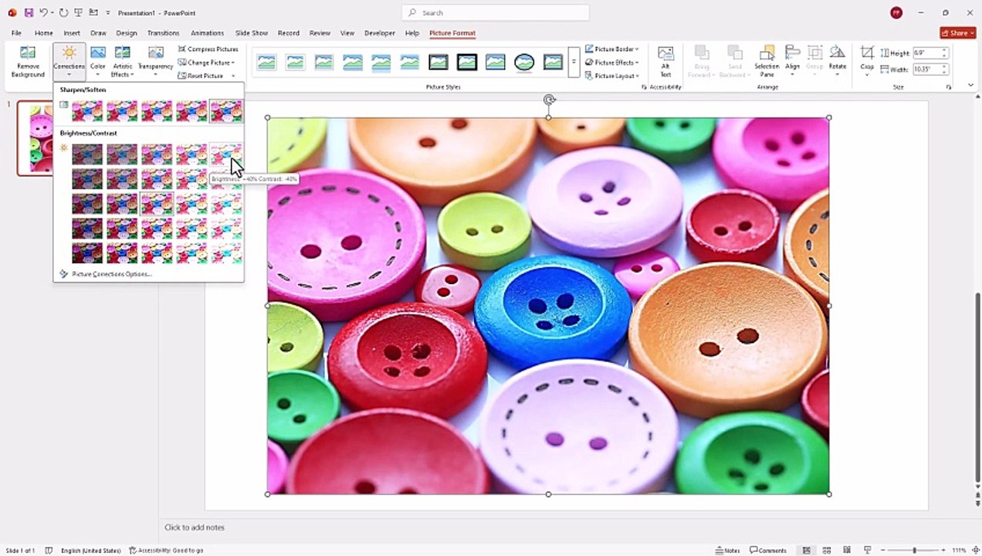Switch to the Home tab
982x556 pixels.
click(43, 33)
